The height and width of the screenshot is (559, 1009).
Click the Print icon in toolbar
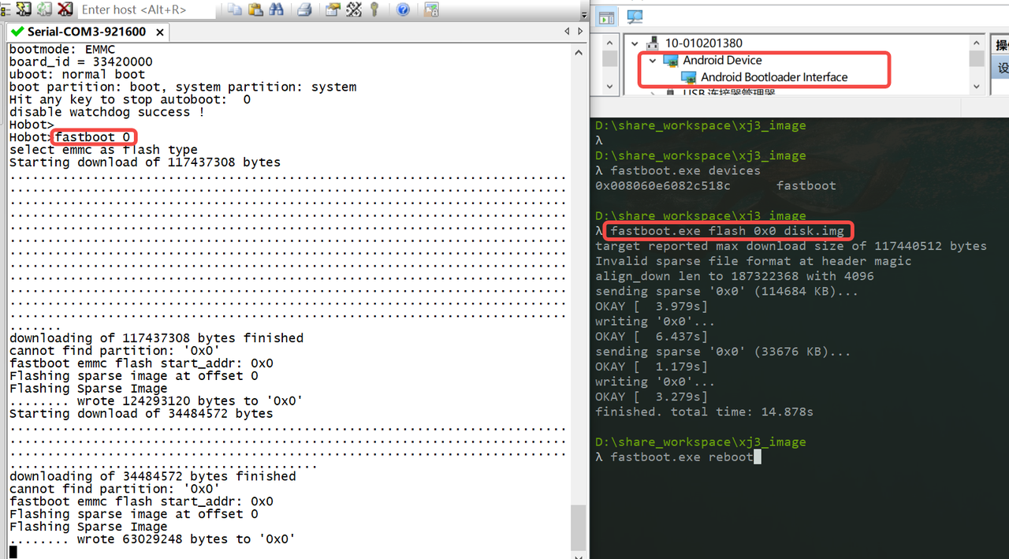(x=304, y=9)
